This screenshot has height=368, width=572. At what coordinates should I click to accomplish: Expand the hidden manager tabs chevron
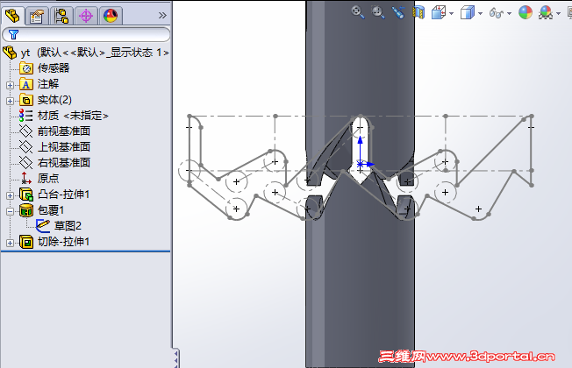(x=162, y=15)
